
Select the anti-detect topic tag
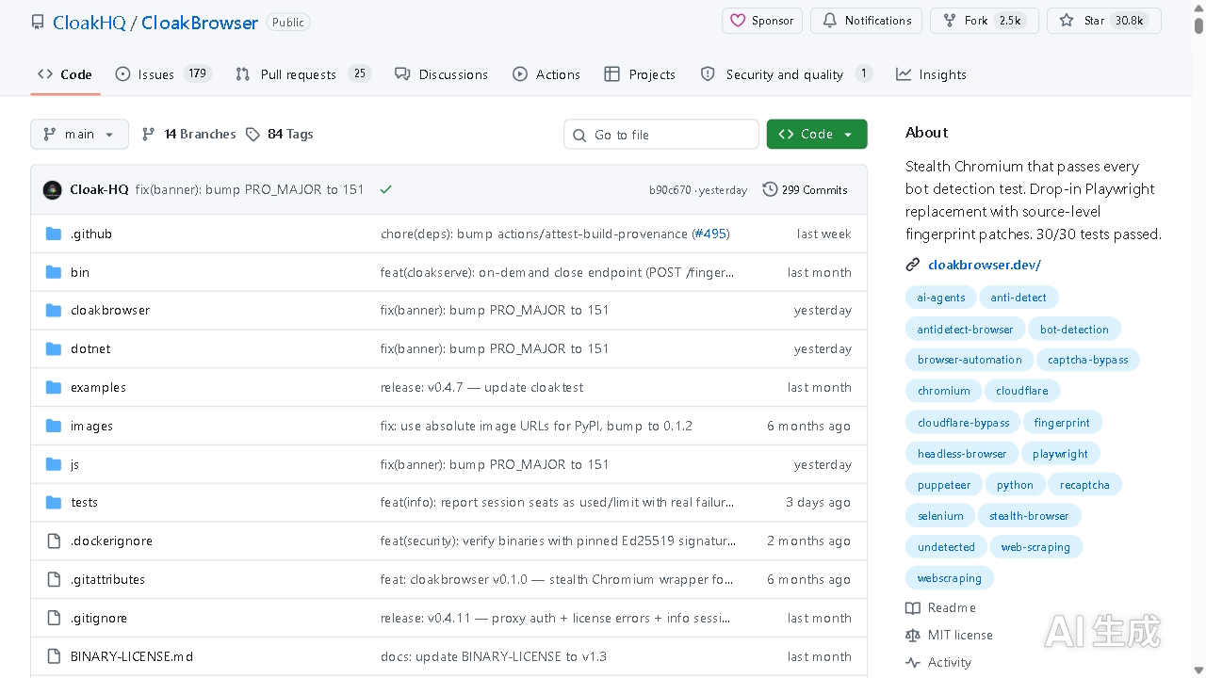click(1019, 298)
